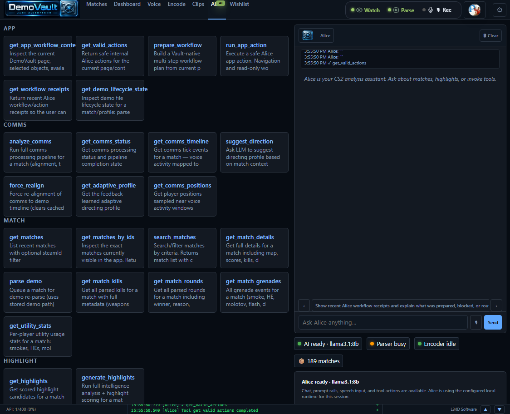The image size is (510, 414).
Task: Click the 189 matches chip
Action: click(319, 361)
